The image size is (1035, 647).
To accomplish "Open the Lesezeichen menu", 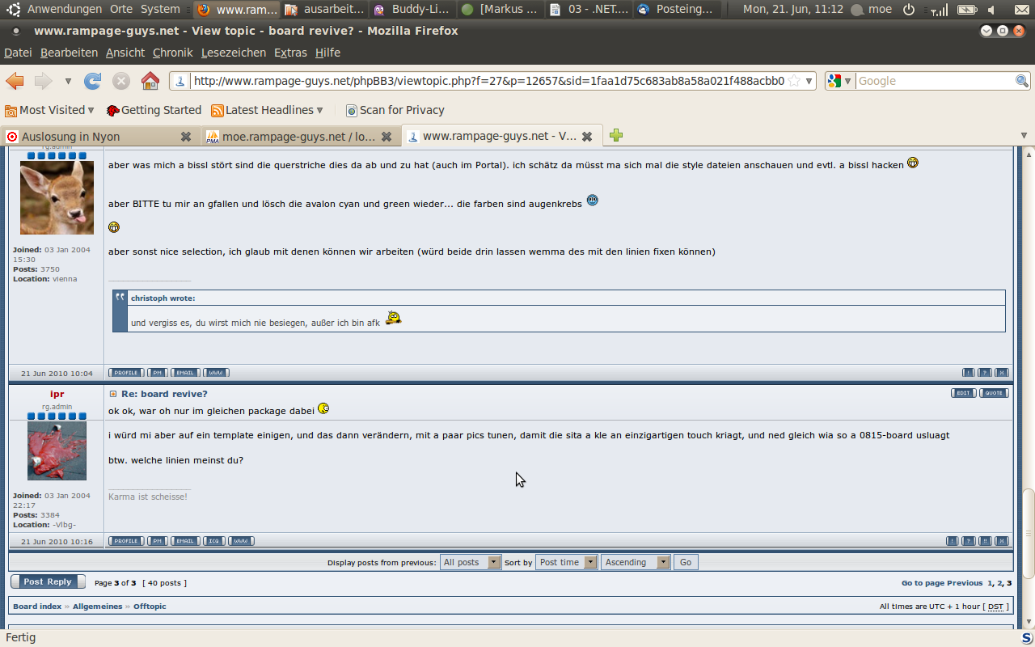I will 233,53.
